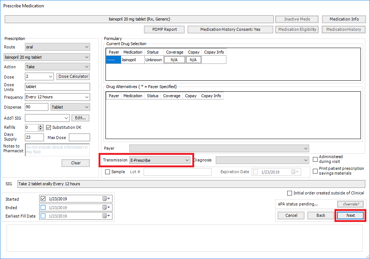Open calendar picker for Ended date

coord(106,208)
